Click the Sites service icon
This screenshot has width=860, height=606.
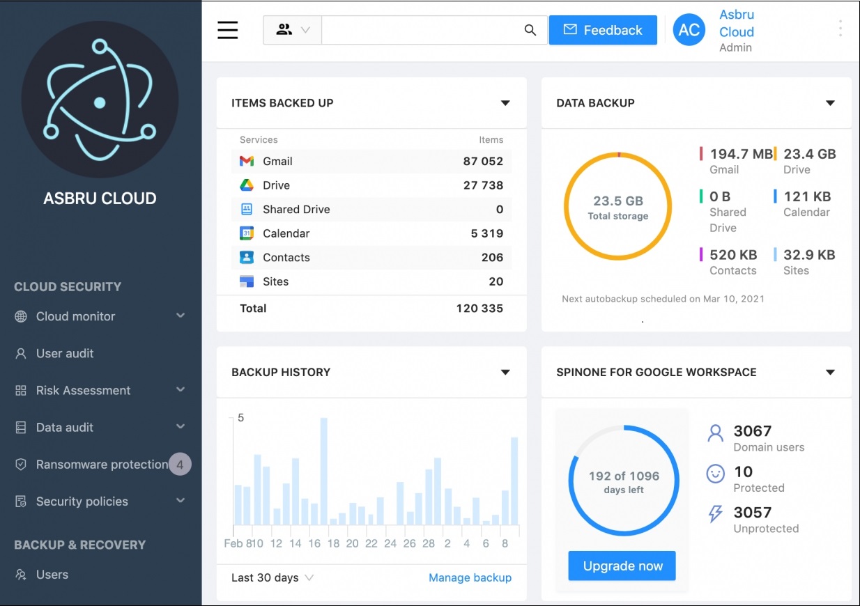(x=247, y=281)
